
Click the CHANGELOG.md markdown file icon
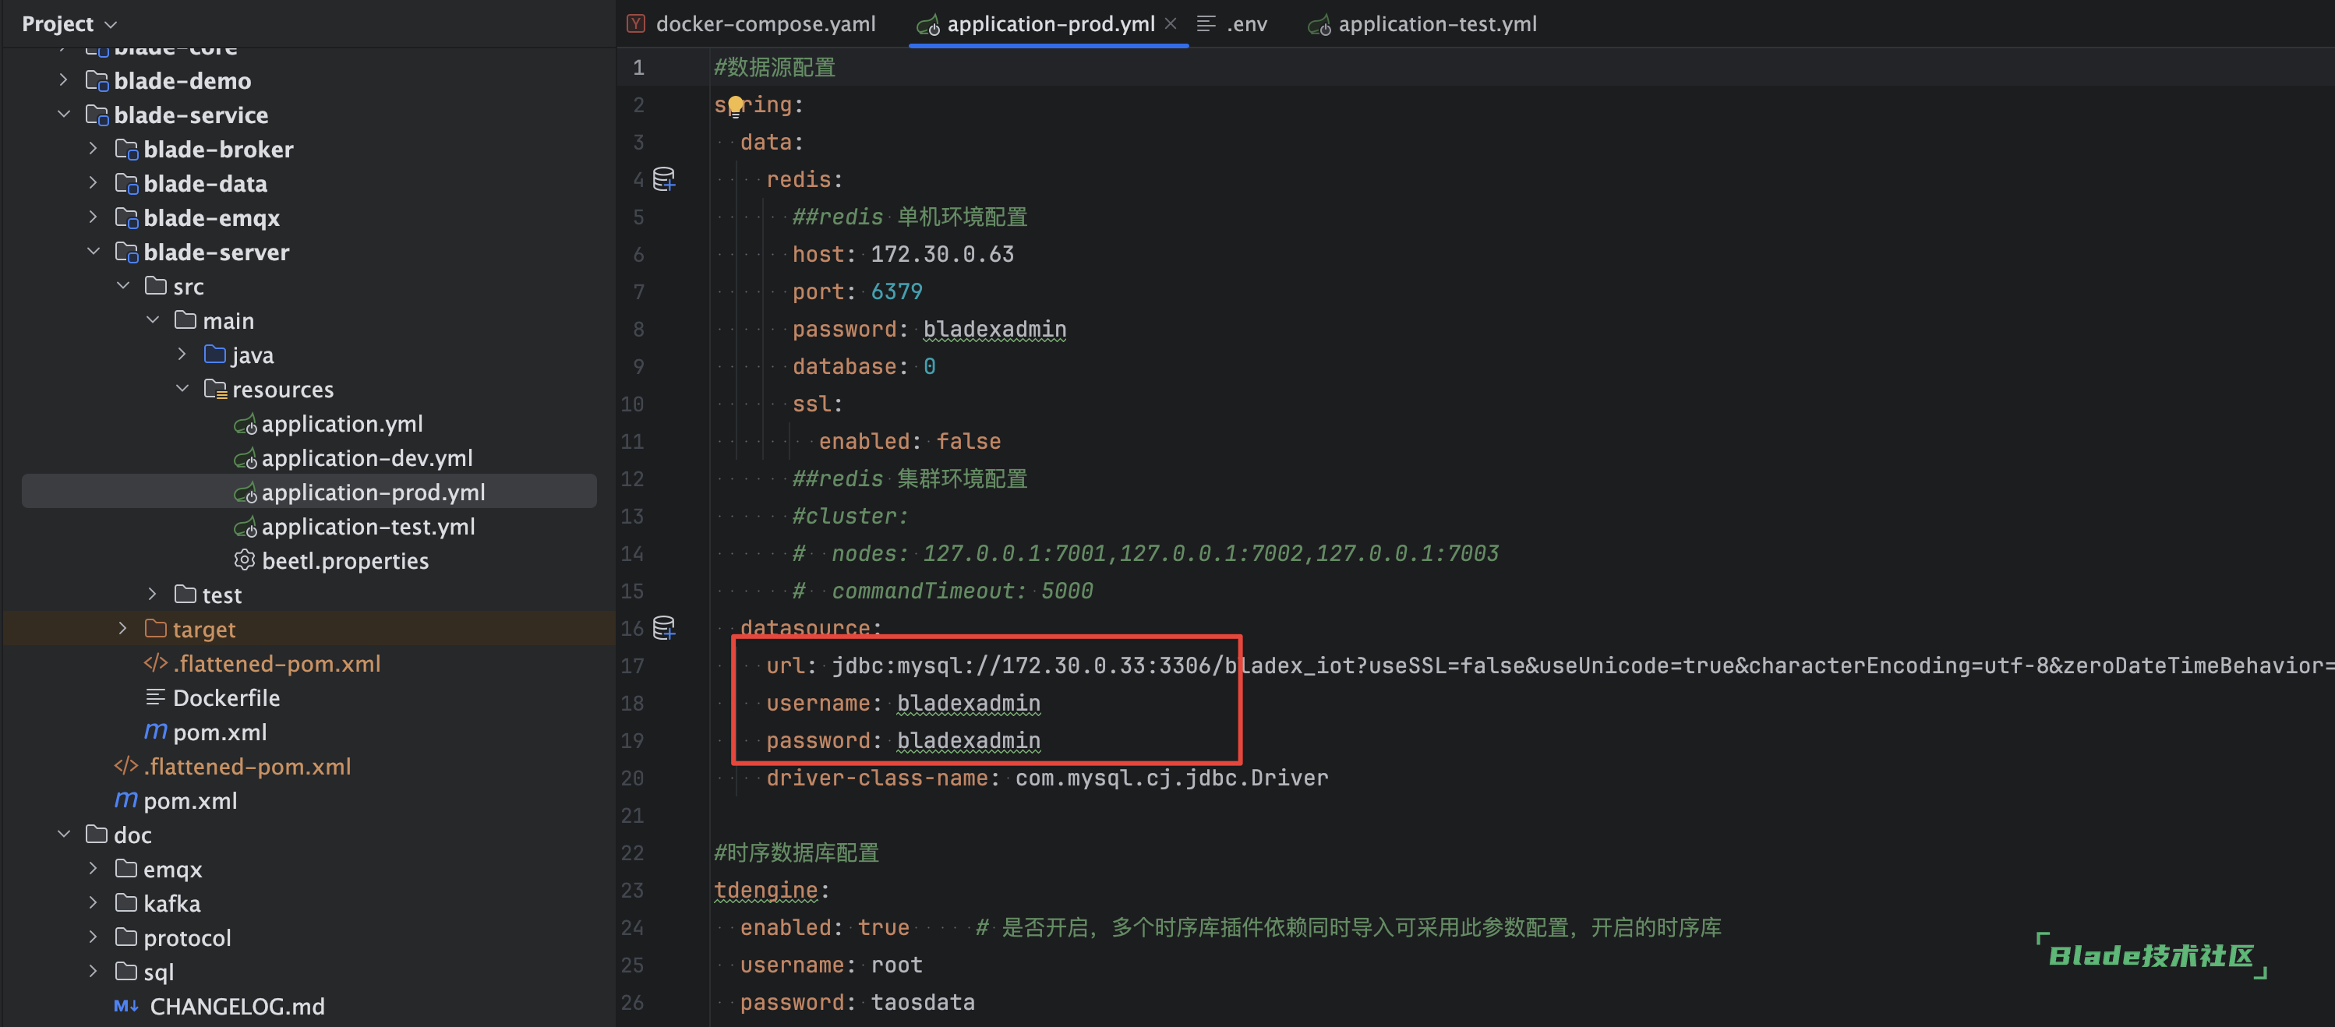(x=126, y=1005)
